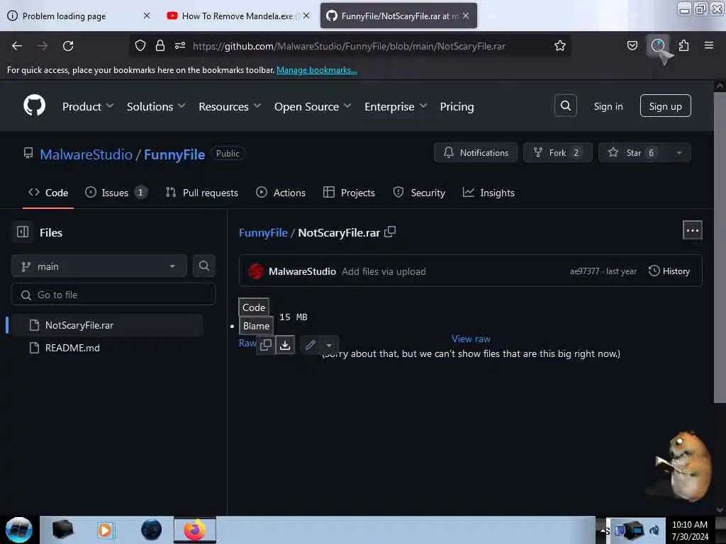Viewport: 726px width, 544px height.
Task: Click the URL address bar
Action: tap(348, 46)
